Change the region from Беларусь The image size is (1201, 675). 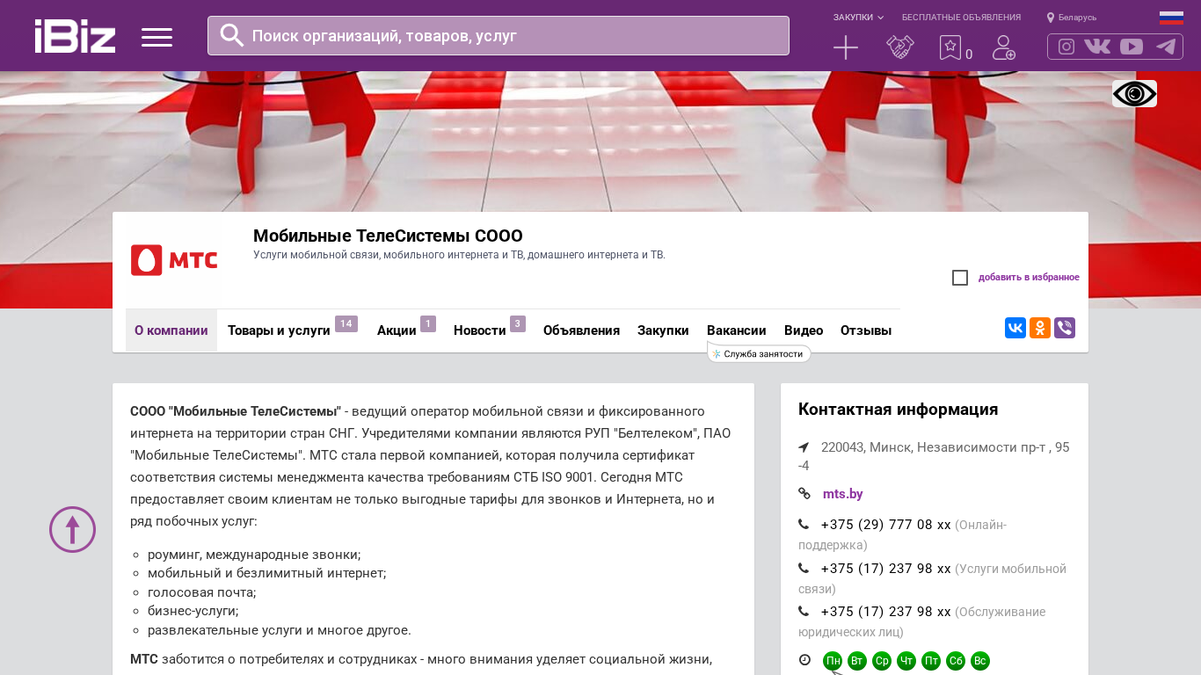(x=1077, y=18)
